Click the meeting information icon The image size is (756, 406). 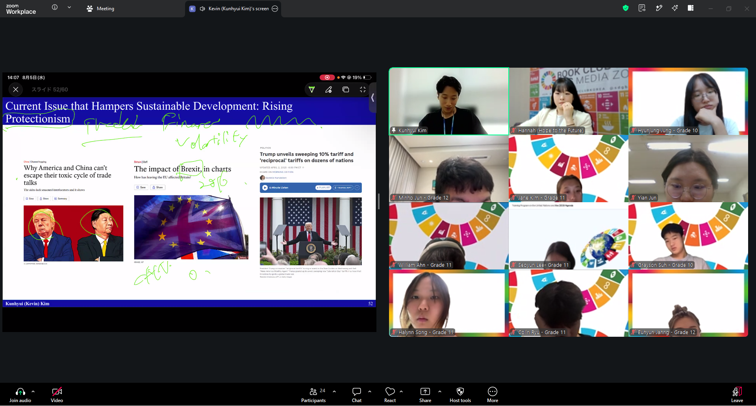coord(55,7)
